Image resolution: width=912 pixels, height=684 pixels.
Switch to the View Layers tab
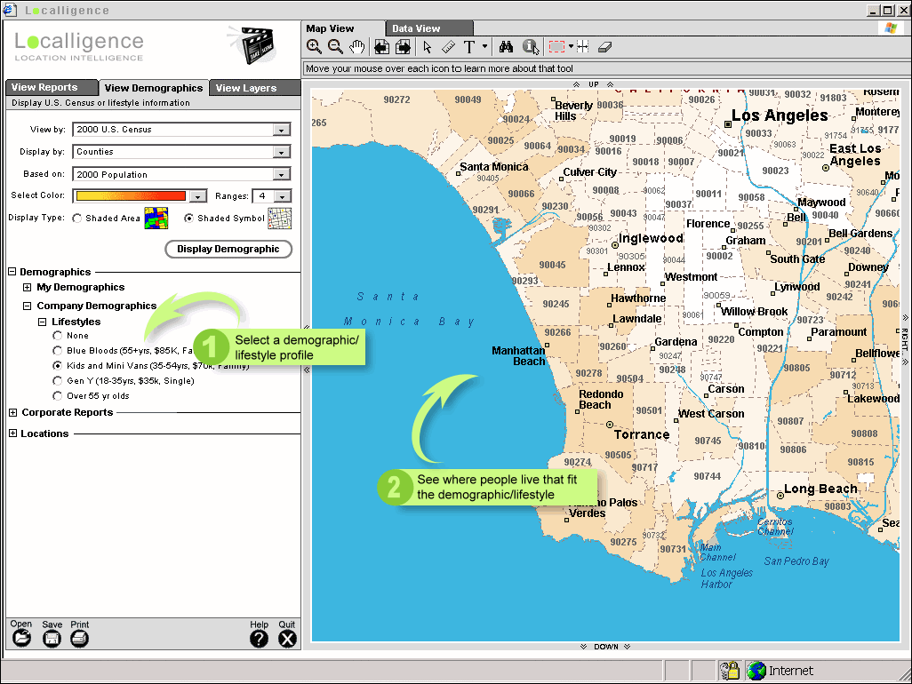point(255,88)
